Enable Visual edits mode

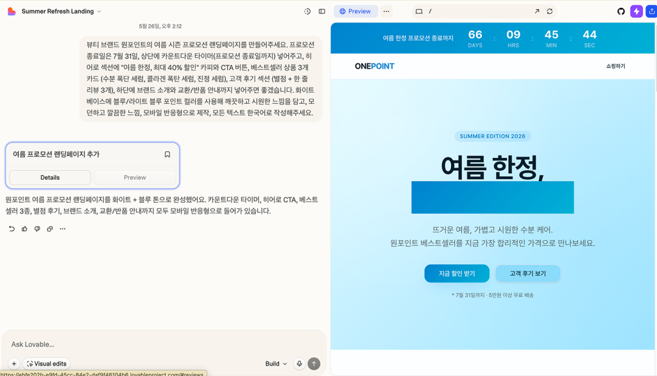[x=46, y=363]
